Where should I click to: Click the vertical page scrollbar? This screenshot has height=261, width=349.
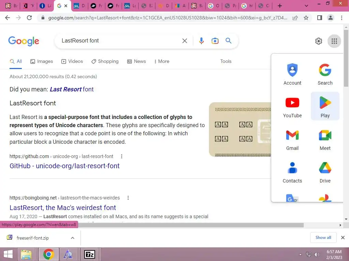[x=346, y=58]
